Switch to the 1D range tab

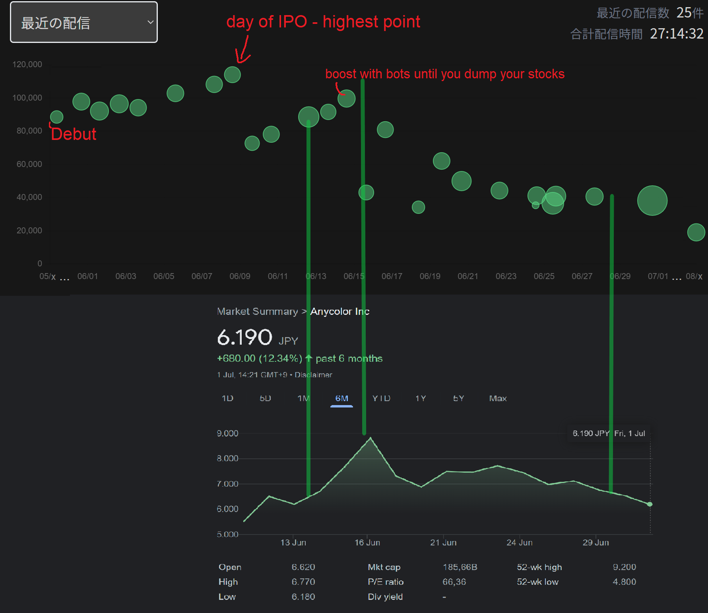[x=227, y=398]
